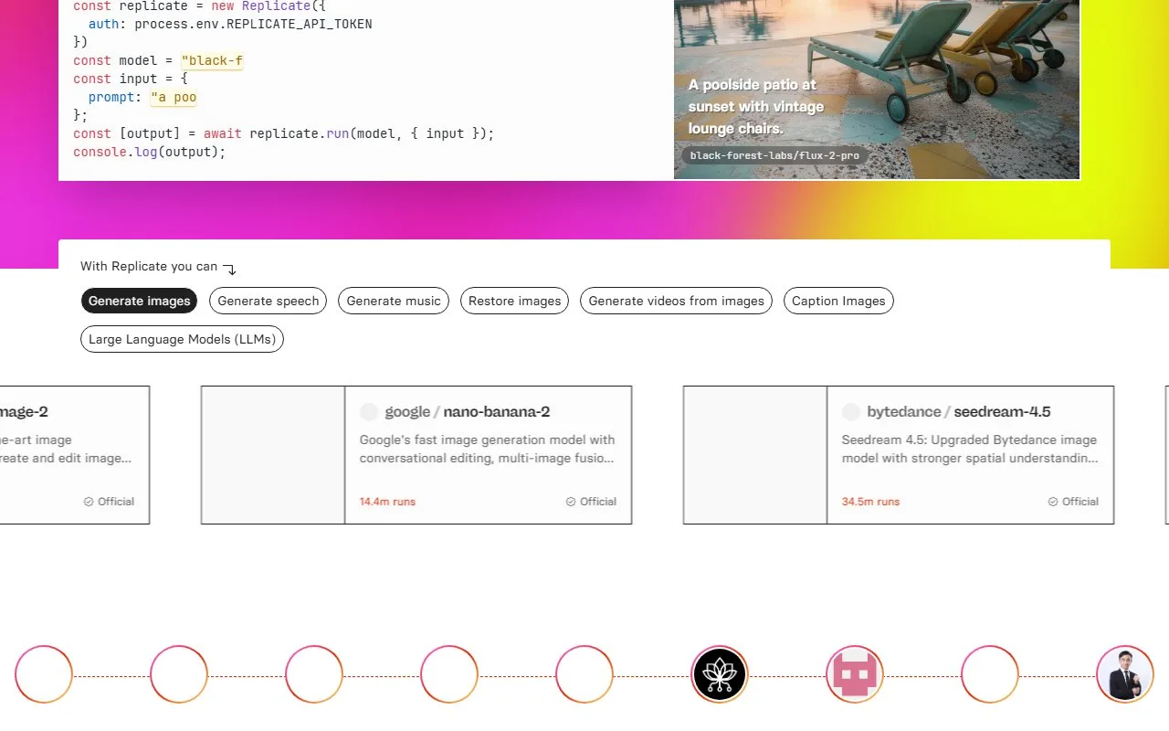
Task: Click the Official badge on seedream-4.5
Action: (1073, 502)
